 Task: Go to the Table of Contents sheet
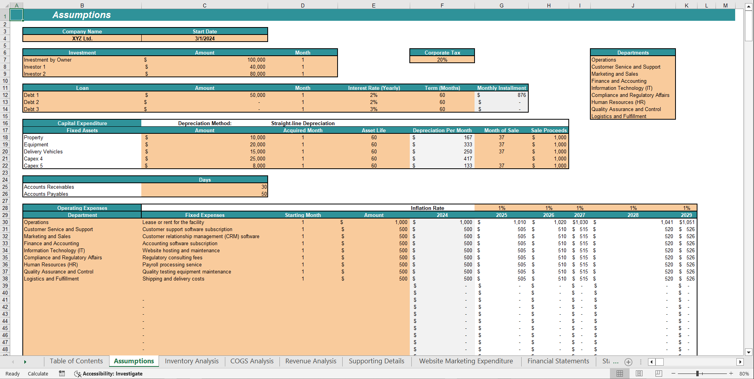pyautogui.click(x=76, y=361)
